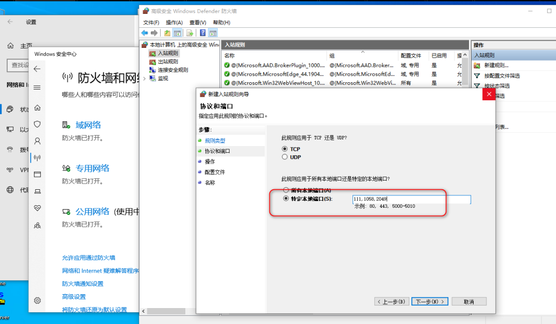Select 出站规则 in the console tree
The height and width of the screenshot is (324, 556).
(x=168, y=62)
